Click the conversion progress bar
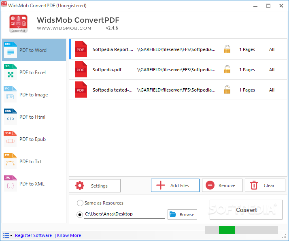289x241 pixels. tap(242, 230)
